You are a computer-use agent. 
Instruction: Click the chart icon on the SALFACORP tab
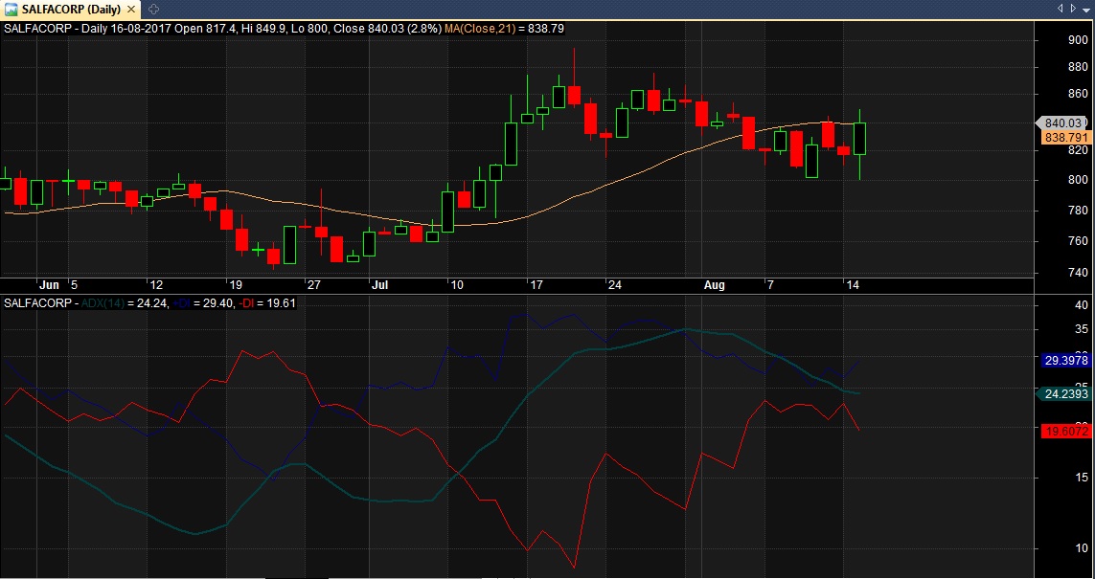click(x=10, y=9)
